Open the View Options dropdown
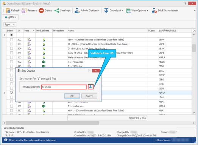The height and width of the screenshot is (145, 198). (x=147, y=11)
